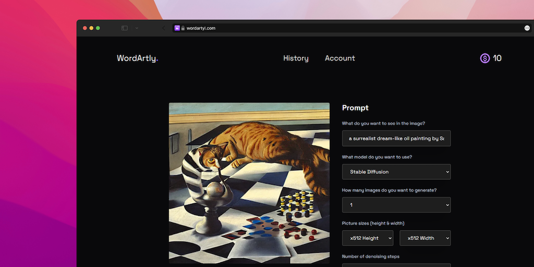Click the purple site favicon in address bar

click(x=177, y=28)
